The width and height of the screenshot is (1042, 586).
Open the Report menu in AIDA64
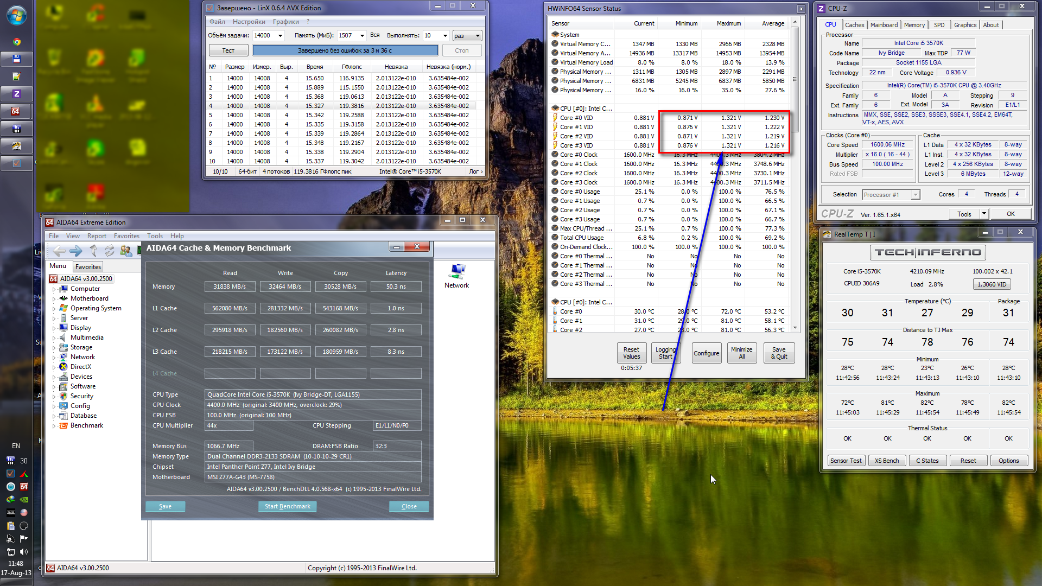[97, 236]
